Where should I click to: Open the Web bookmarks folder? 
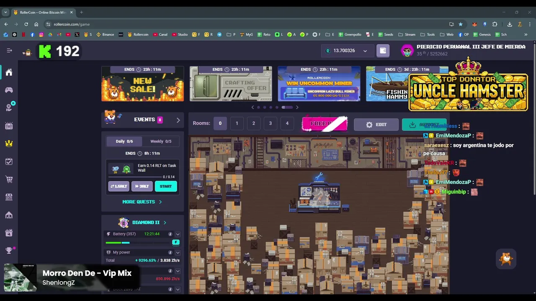[447, 35]
